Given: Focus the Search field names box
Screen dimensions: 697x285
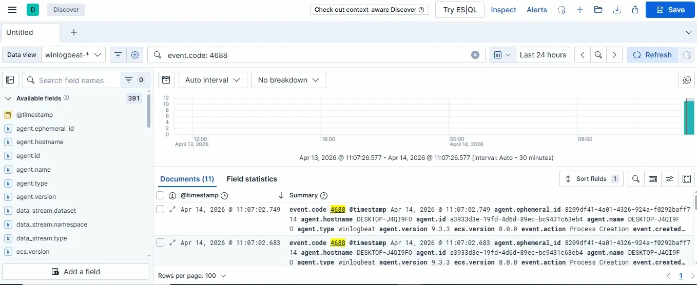Looking at the screenshot, I should [72, 80].
